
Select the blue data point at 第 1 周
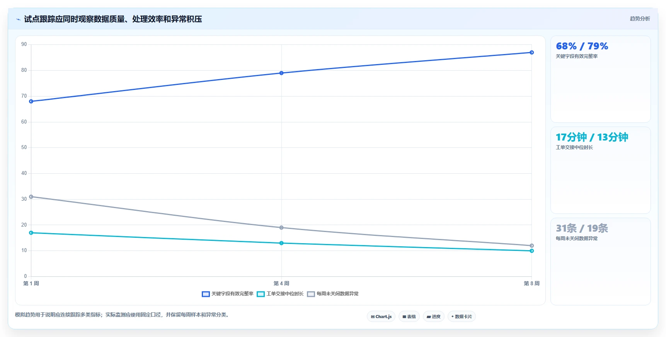pos(31,102)
